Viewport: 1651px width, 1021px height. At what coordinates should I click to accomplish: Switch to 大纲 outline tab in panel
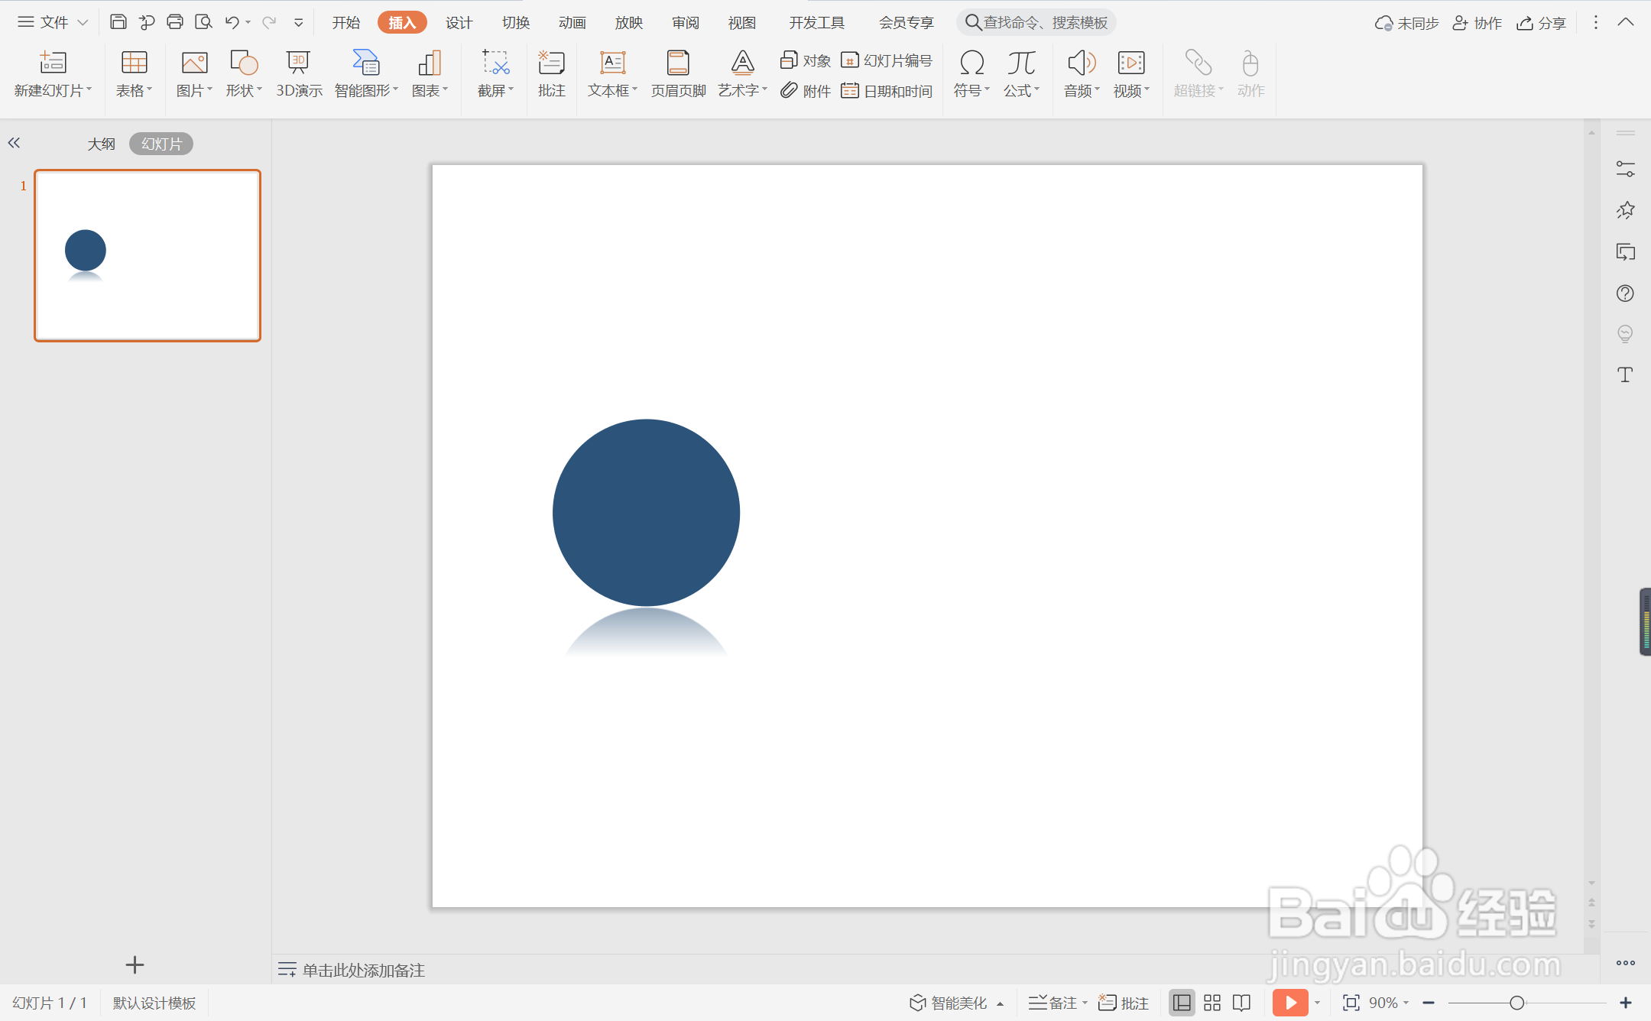point(101,144)
